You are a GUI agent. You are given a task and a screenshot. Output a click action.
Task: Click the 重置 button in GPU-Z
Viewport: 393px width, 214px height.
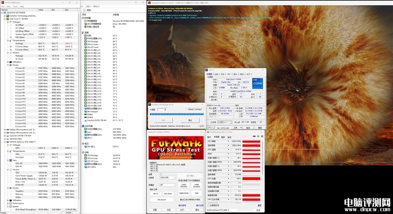tap(259, 206)
